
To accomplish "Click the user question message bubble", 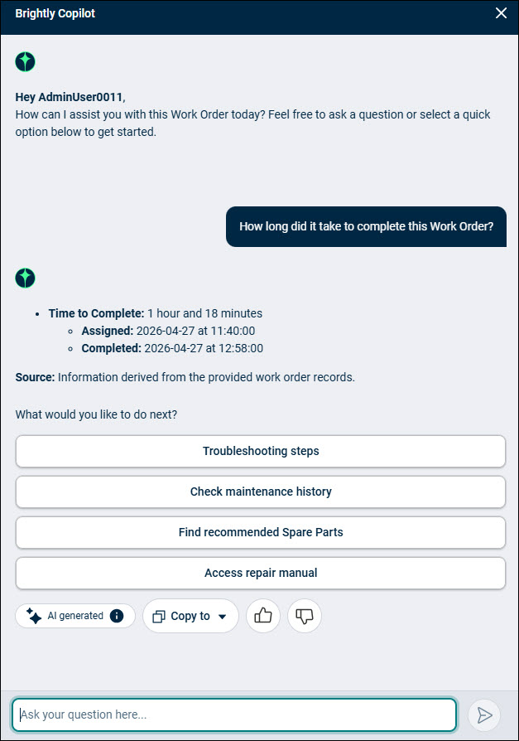I will (366, 226).
